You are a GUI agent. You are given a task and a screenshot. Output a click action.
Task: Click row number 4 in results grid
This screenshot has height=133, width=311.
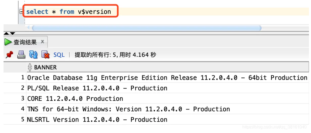coord(23,109)
